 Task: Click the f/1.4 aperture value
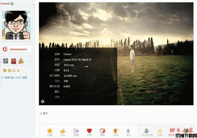coord(66,70)
